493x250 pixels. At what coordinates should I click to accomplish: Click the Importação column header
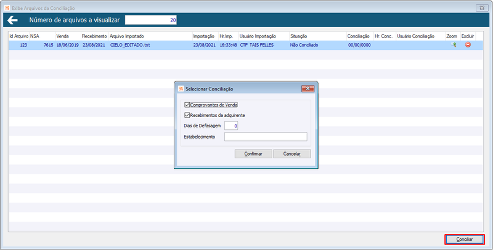click(205, 36)
